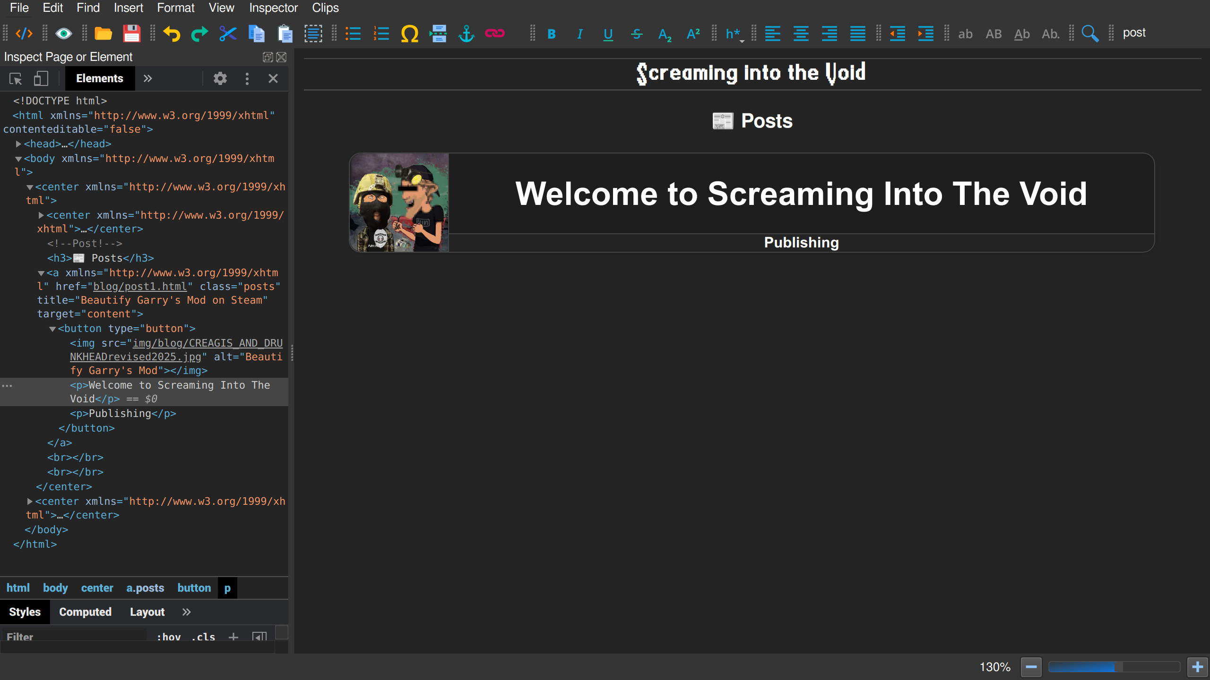Click the Save floppy disk icon
The width and height of the screenshot is (1210, 680).
(x=131, y=34)
